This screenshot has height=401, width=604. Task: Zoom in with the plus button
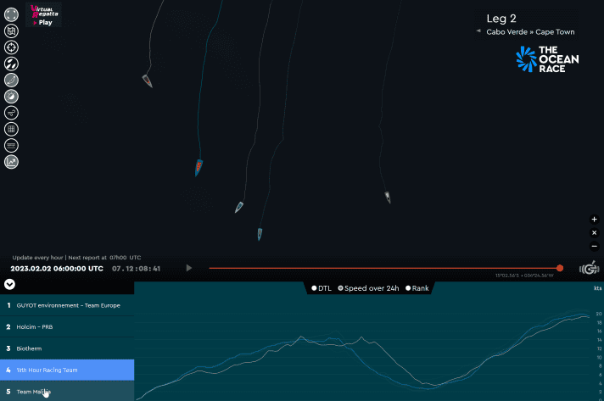(x=594, y=220)
